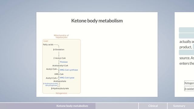
Task: Click the Mitochondria of hepatocytes heading
Action: 61,36
